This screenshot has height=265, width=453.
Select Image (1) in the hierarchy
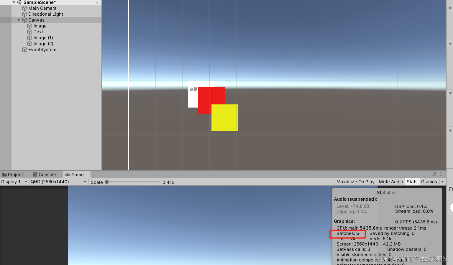pos(43,37)
